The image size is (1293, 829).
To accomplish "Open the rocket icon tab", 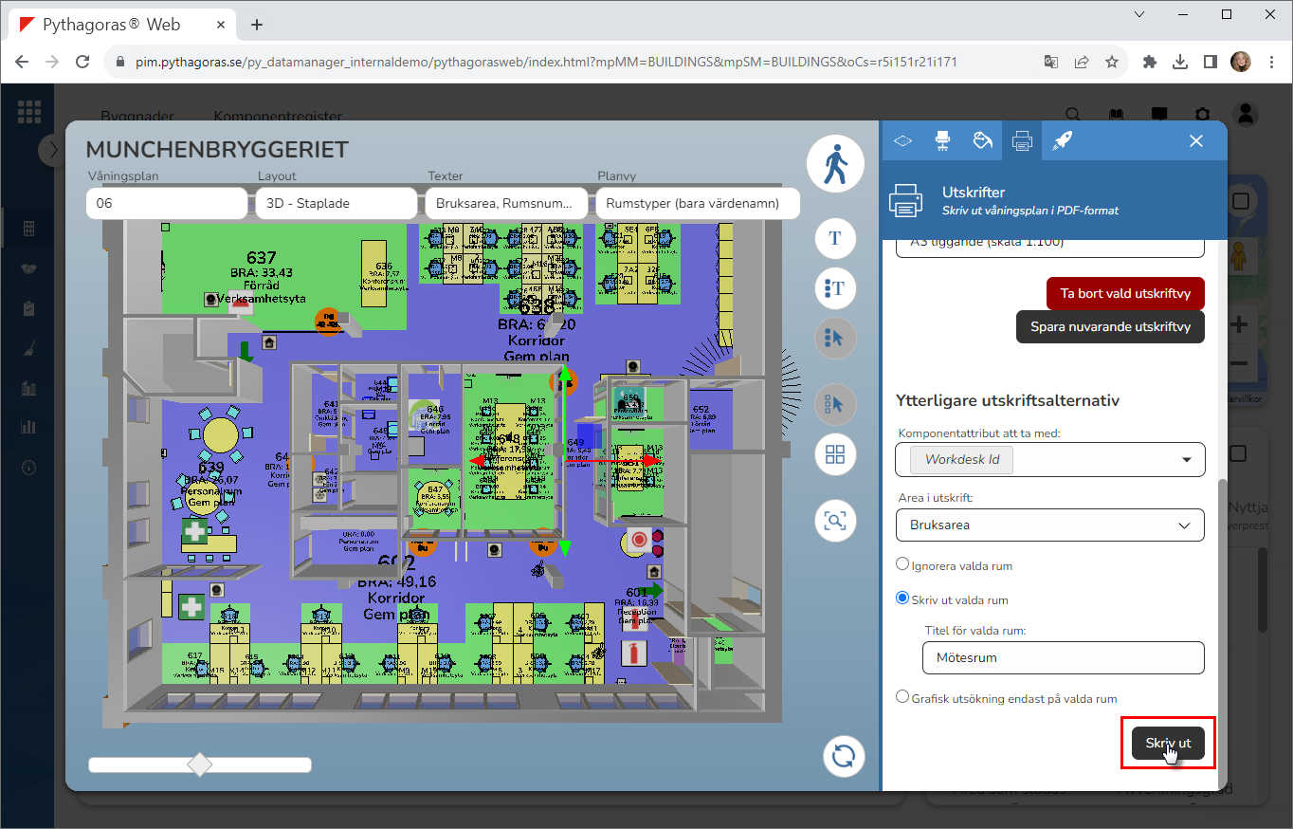I will pyautogui.click(x=1062, y=141).
